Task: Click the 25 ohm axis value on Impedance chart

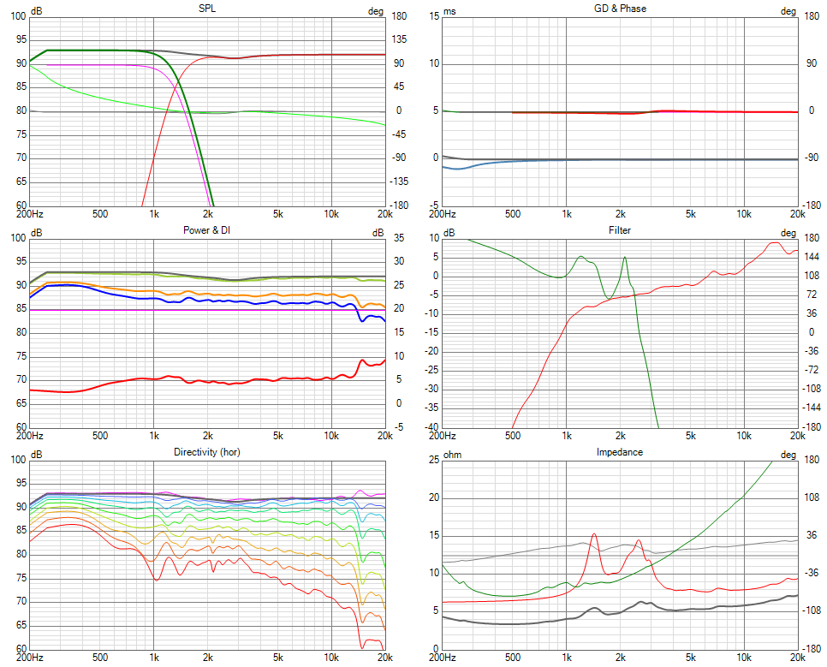Action: point(434,460)
